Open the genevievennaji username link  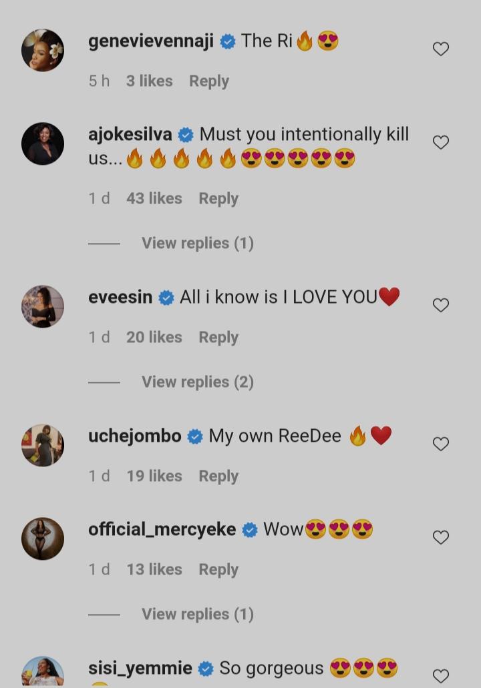151,41
